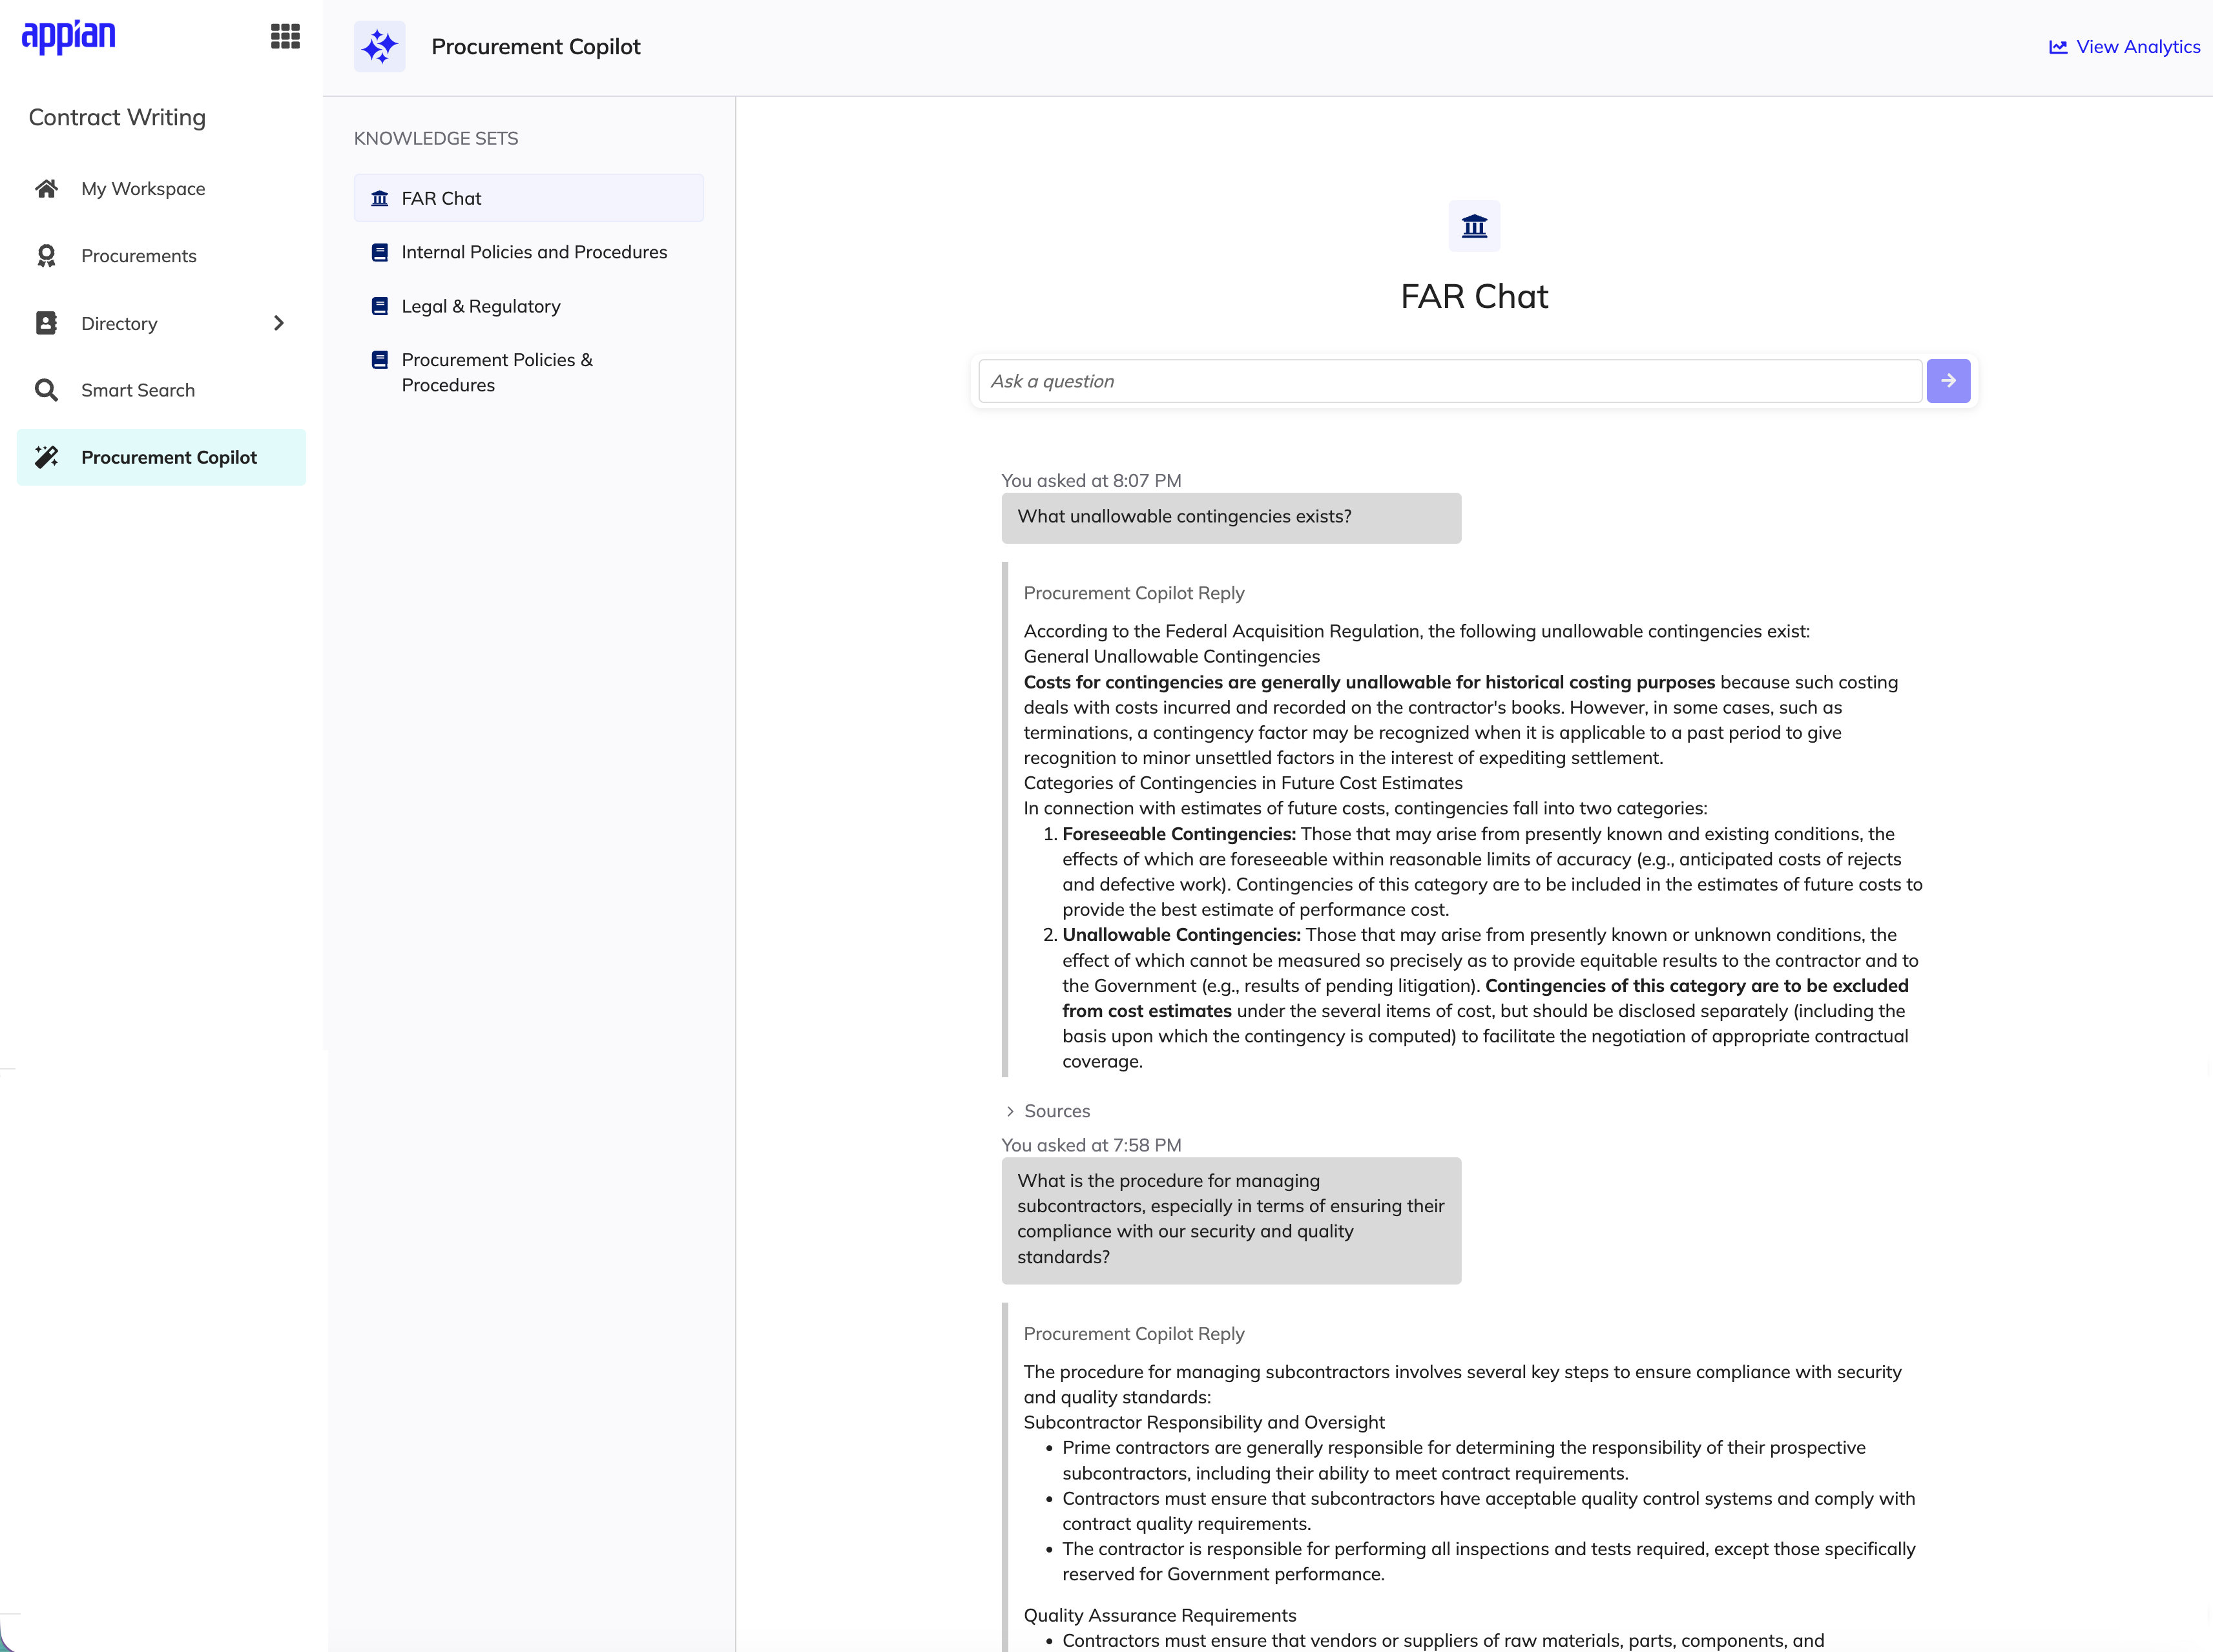
Task: Click the Procurement Copilot page title
Action: click(535, 47)
